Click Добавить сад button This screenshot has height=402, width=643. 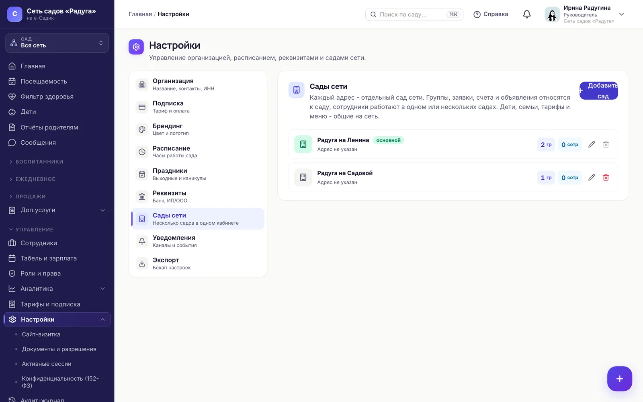598,91
